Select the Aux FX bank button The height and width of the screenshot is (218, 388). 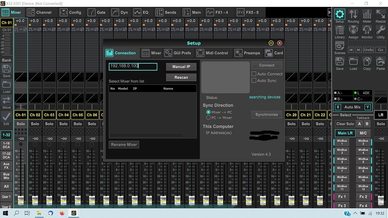pyautogui.click(x=6, y=166)
